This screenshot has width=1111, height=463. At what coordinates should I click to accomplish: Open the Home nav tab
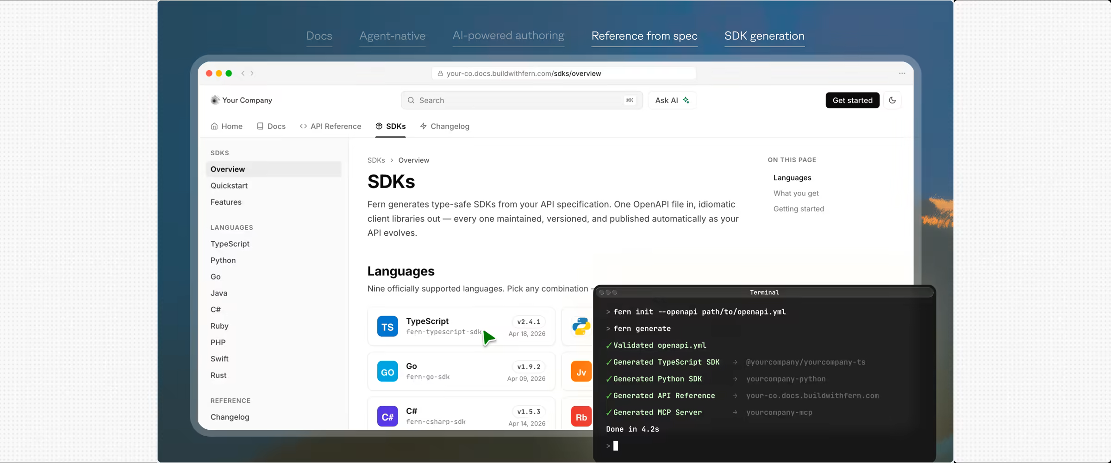tap(227, 126)
